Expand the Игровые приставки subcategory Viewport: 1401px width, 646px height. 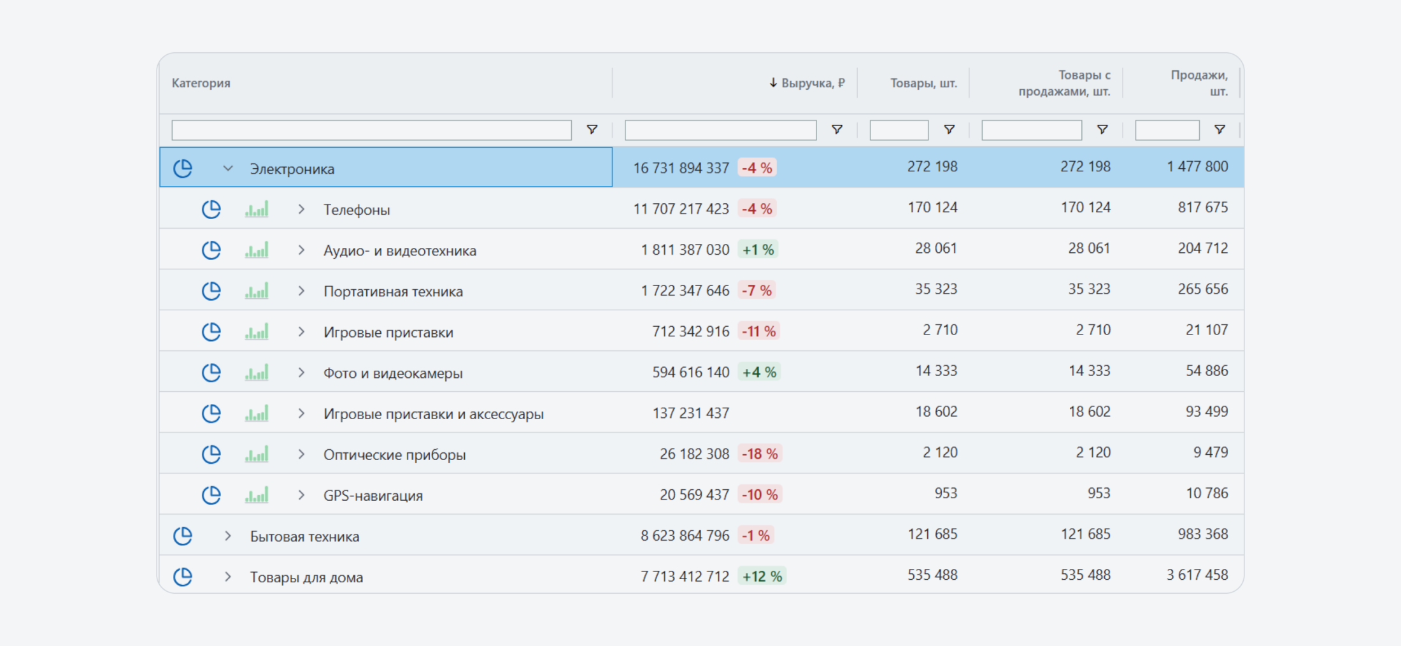coord(301,331)
